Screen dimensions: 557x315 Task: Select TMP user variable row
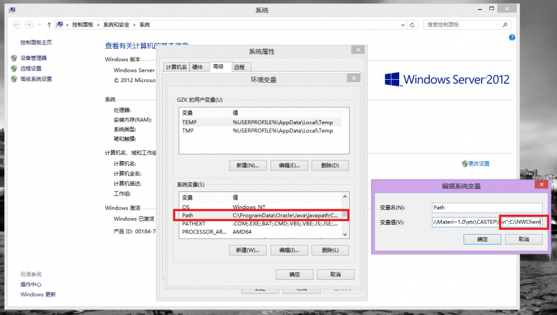(x=261, y=131)
